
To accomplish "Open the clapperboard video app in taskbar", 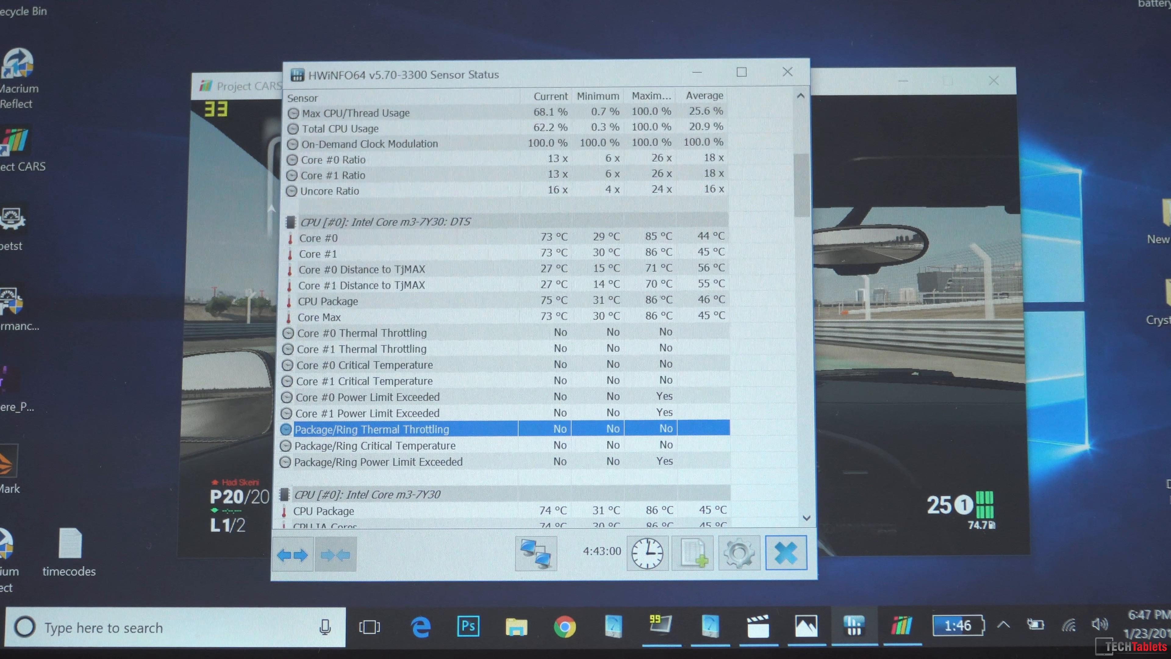I will 758,627.
